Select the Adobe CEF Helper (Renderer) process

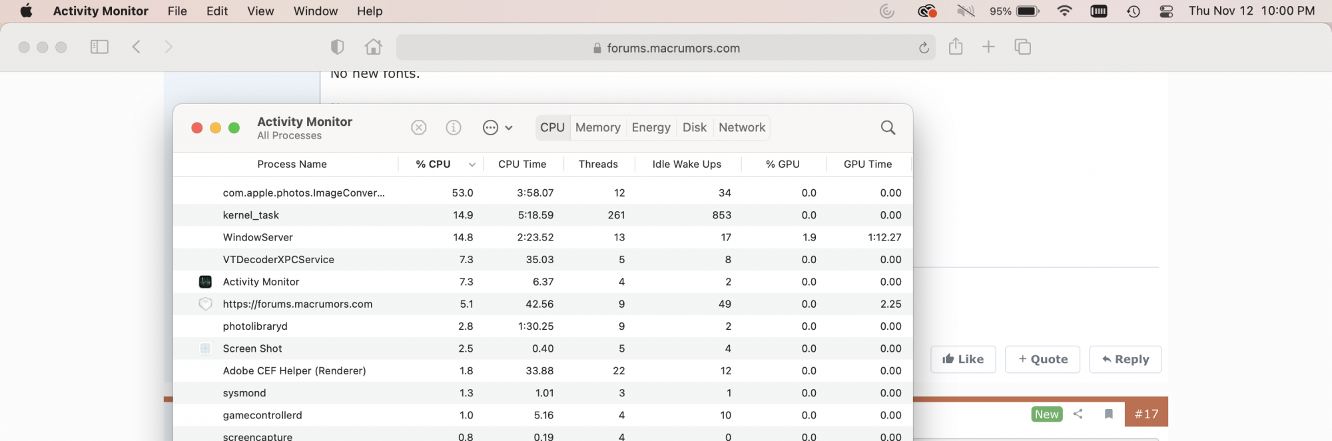click(543, 370)
